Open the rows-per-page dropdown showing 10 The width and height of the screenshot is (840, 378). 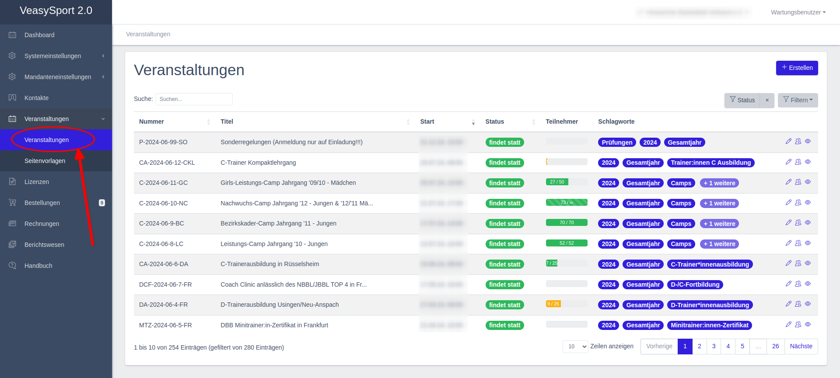click(x=575, y=347)
